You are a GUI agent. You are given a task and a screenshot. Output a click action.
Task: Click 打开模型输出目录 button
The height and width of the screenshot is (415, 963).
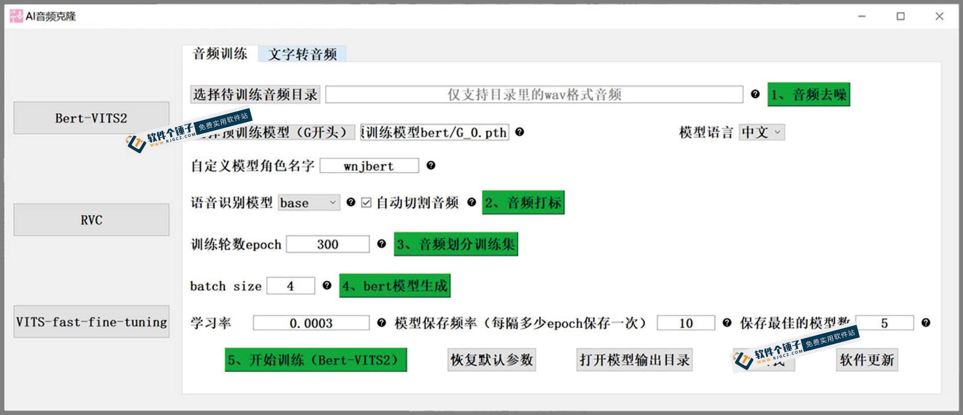[634, 360]
